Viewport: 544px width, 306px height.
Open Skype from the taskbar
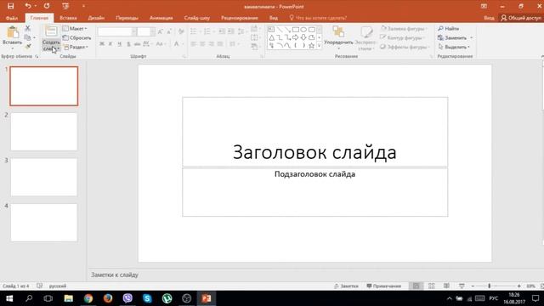click(147, 298)
